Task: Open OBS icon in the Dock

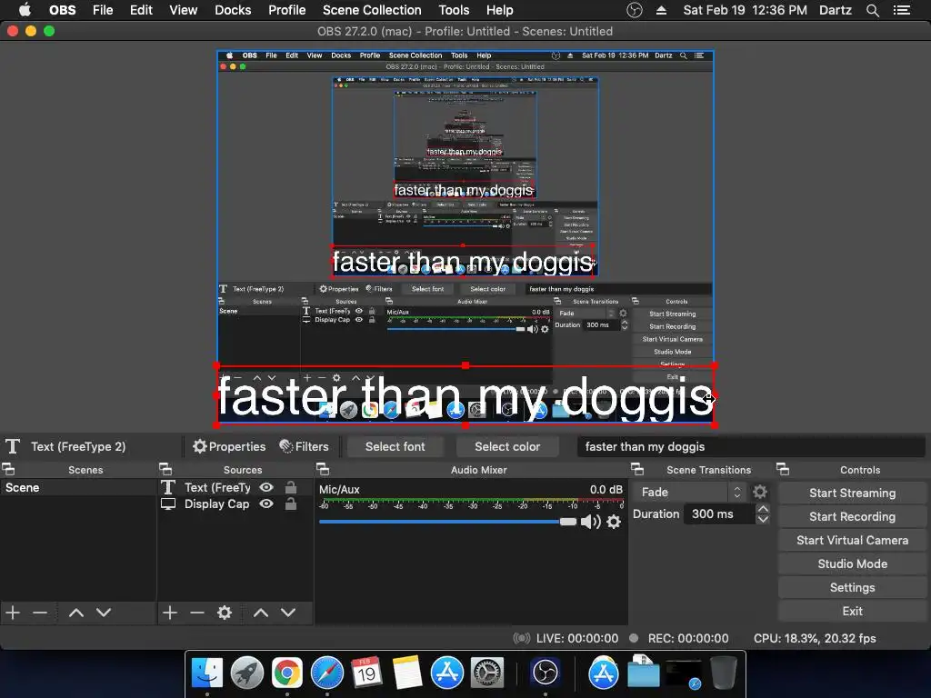Action: click(x=546, y=673)
